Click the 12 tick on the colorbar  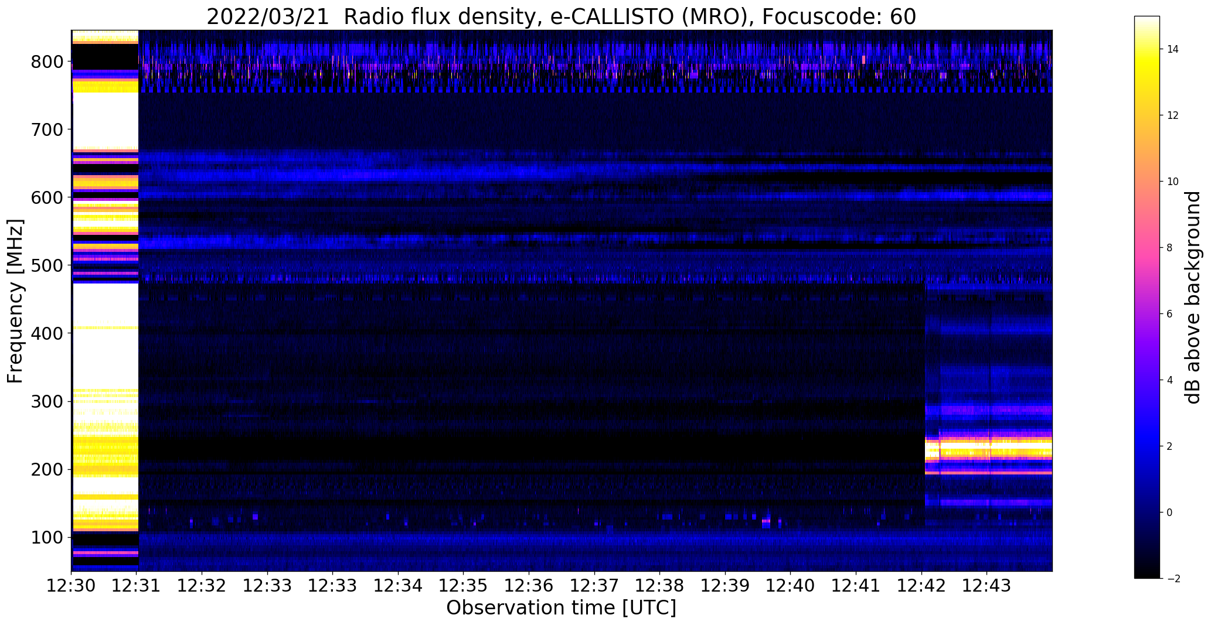1172,115
